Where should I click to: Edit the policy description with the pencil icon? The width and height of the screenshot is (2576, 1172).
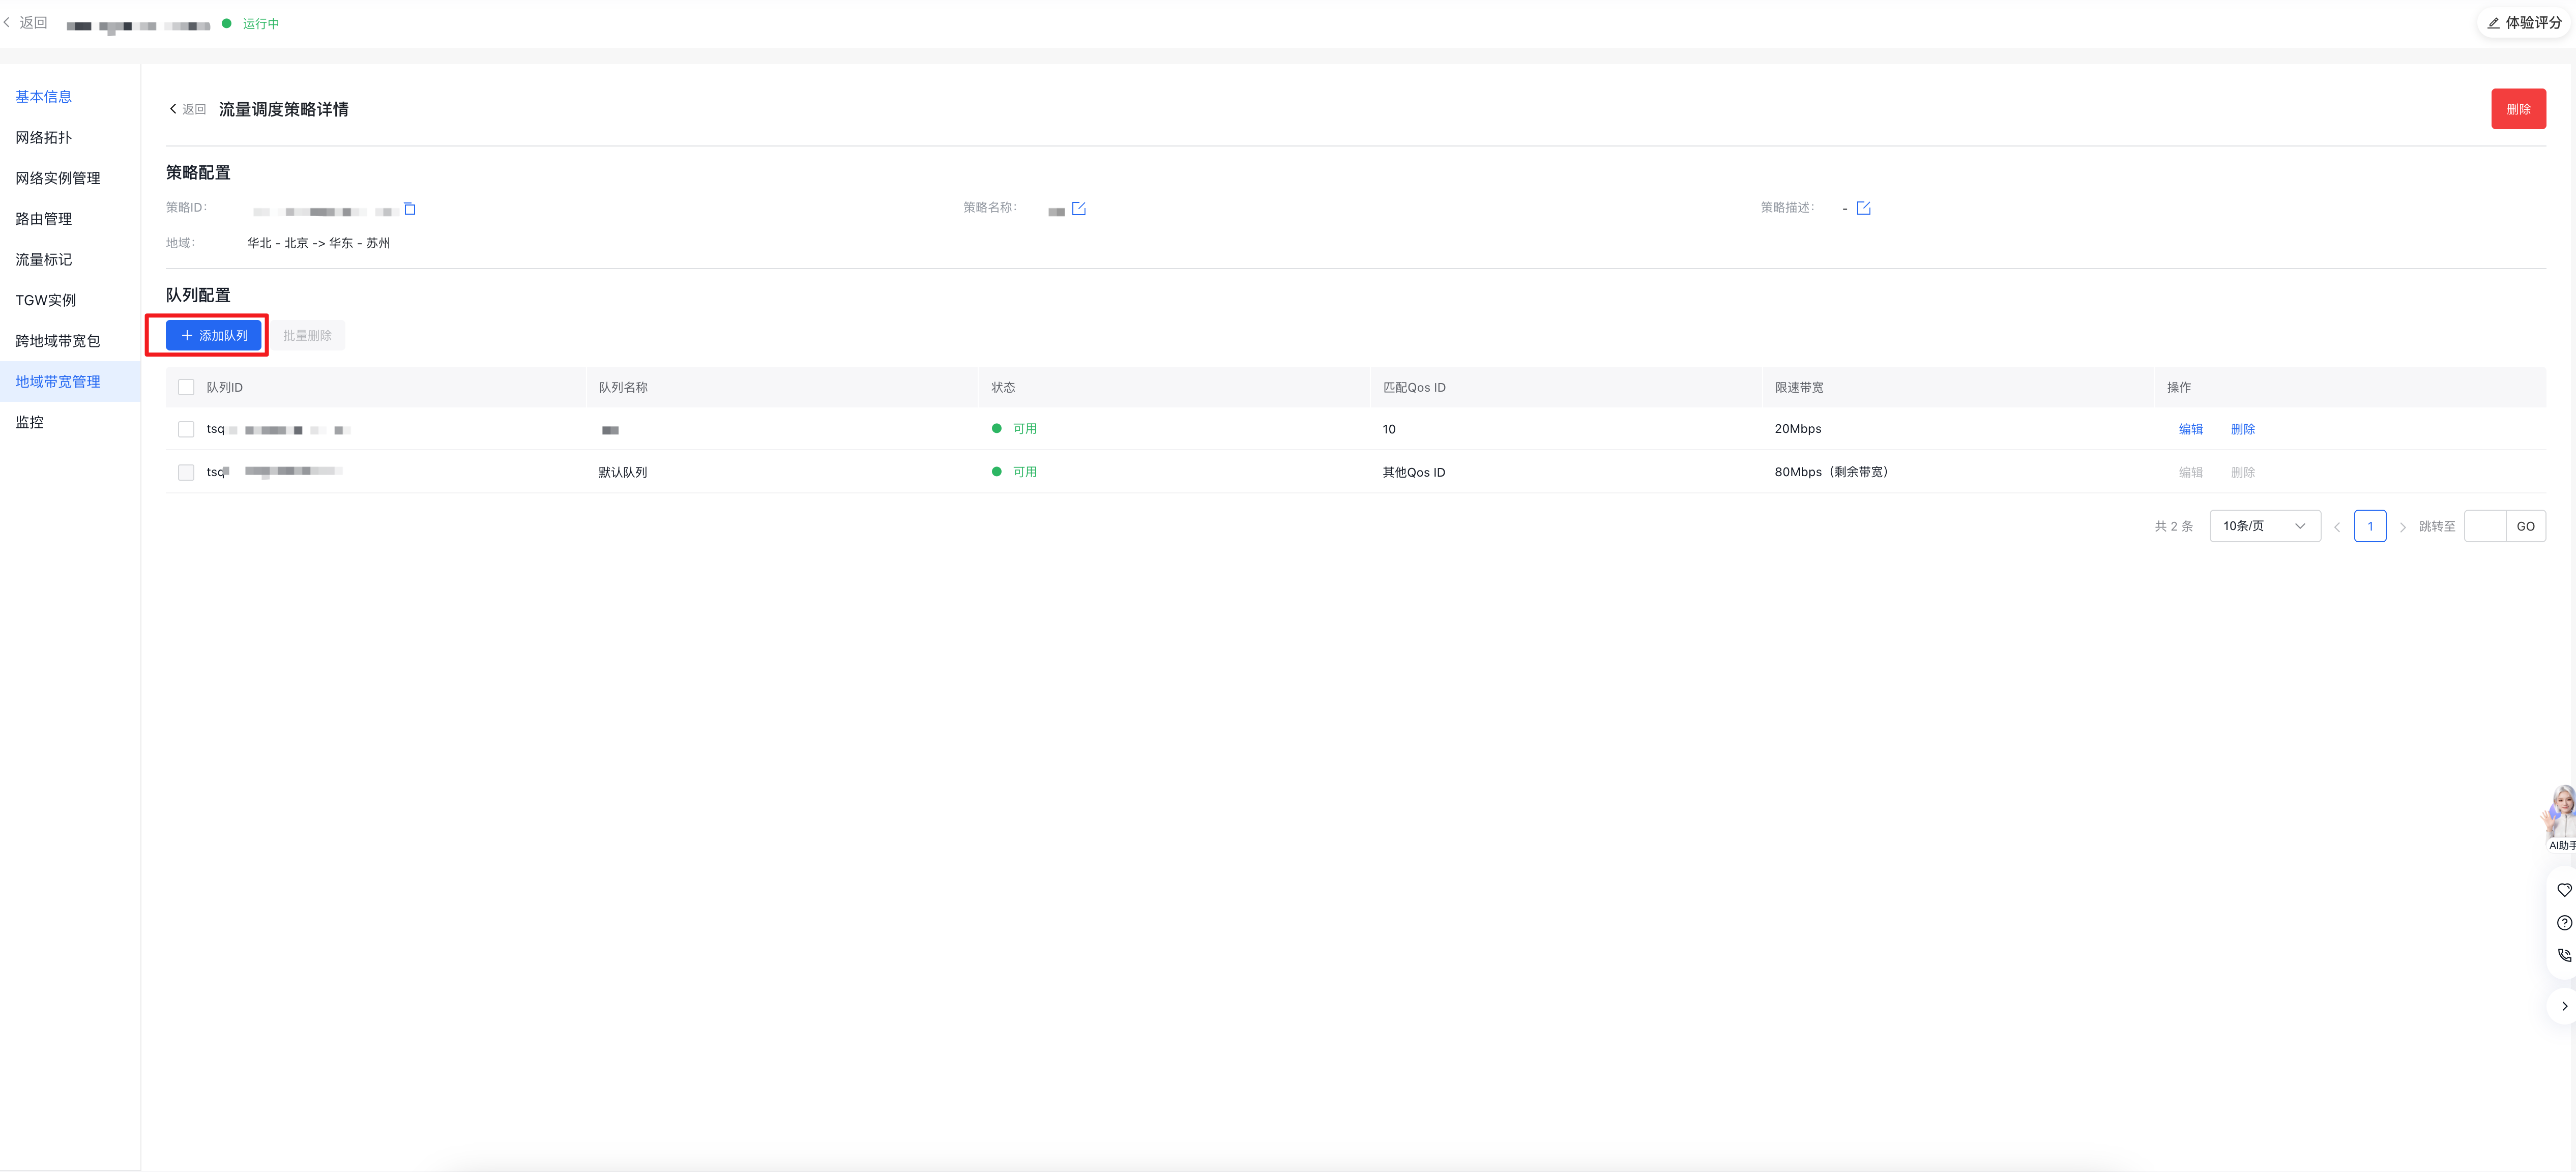point(1863,208)
